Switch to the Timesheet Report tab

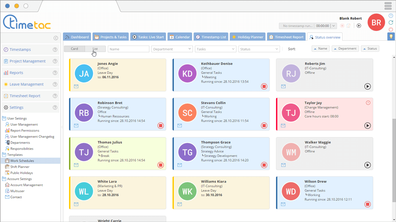coord(286,37)
